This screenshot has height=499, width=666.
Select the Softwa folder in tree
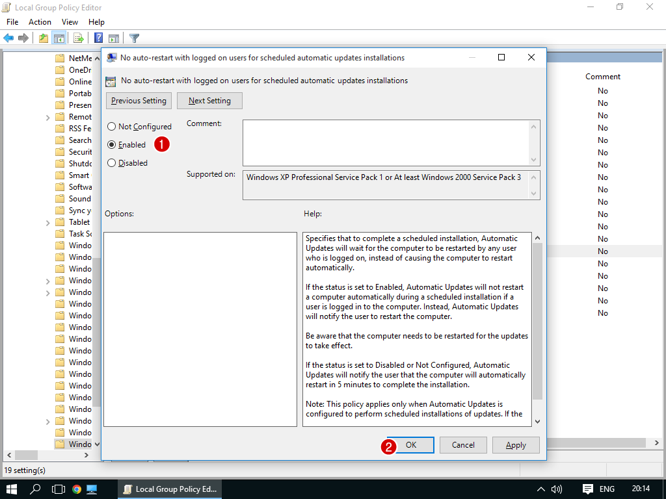click(74, 186)
